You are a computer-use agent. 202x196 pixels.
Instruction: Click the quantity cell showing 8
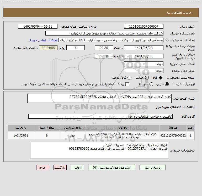47,135
